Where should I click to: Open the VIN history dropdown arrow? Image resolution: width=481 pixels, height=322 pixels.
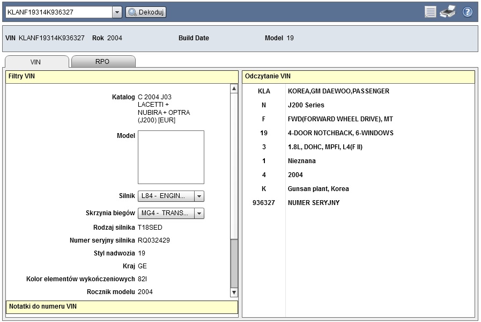coord(117,12)
